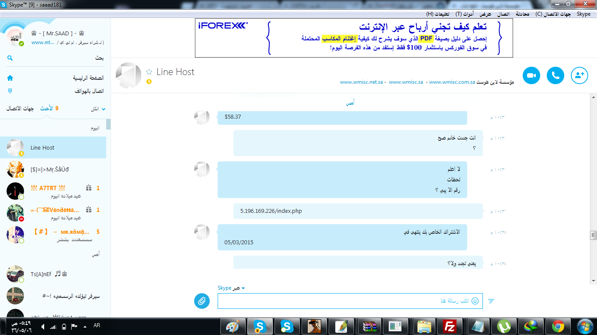Click the 5.196.169.226/index.php message link
Image resolution: width=597 pixels, height=335 pixels.
click(271, 211)
